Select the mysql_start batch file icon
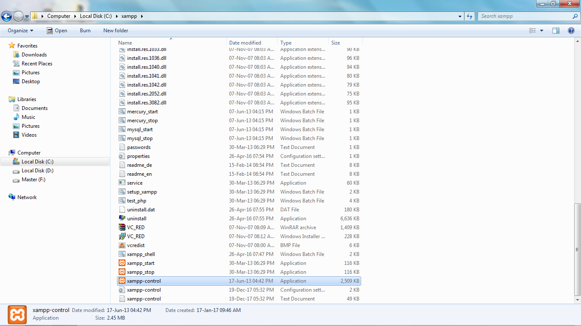This screenshot has height=326, width=581. click(122, 129)
